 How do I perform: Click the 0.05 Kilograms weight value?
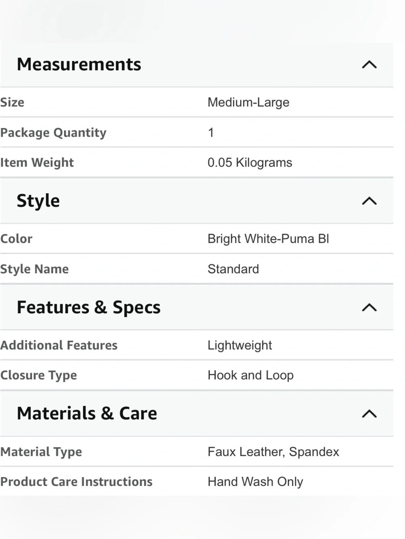pyautogui.click(x=249, y=163)
